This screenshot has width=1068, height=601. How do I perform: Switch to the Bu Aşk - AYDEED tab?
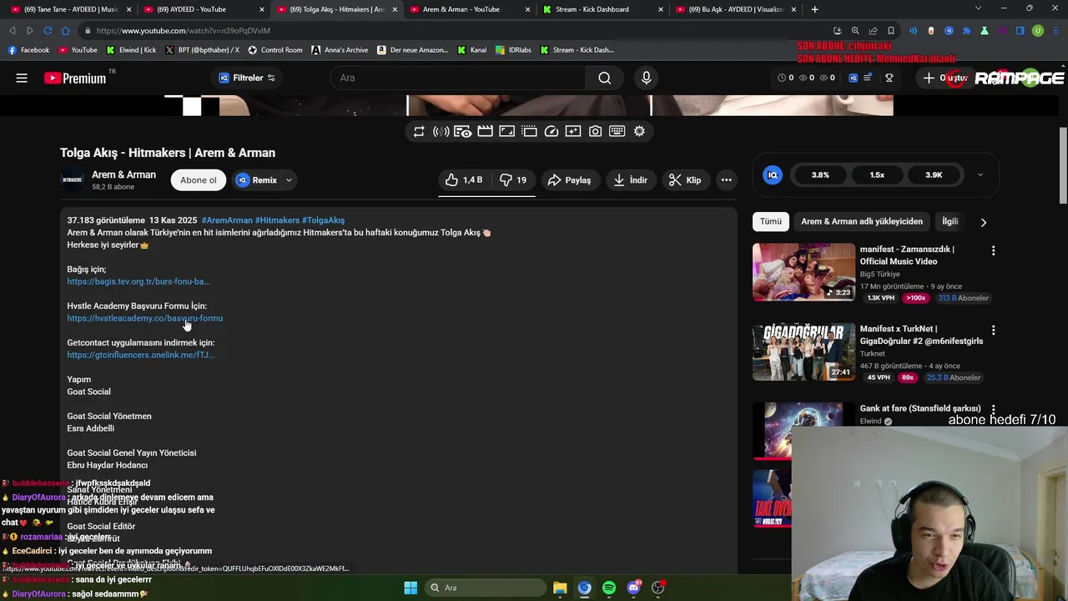click(x=734, y=9)
